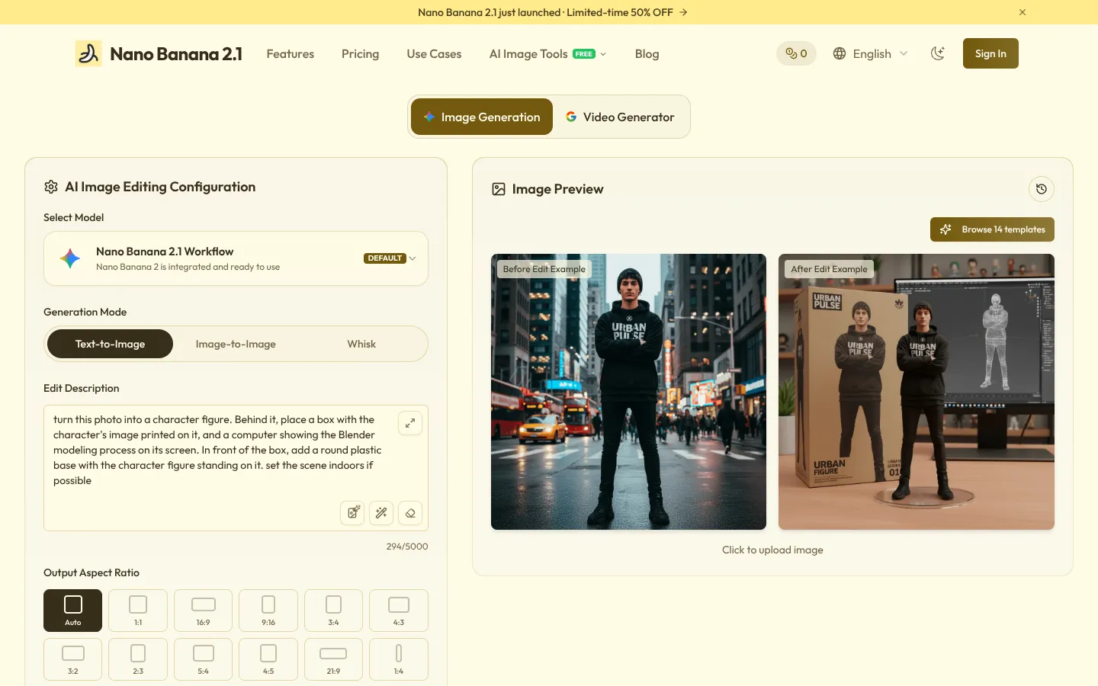Open the Nano Banana 2.1 Workflow model selector
The image size is (1098, 686).
[236, 258]
